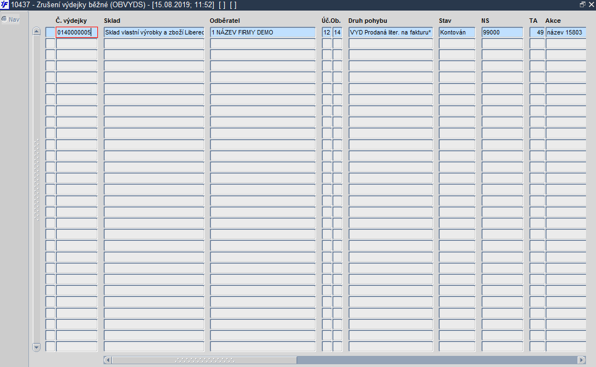Click field with 0140000005 issue number

pyautogui.click(x=77, y=32)
